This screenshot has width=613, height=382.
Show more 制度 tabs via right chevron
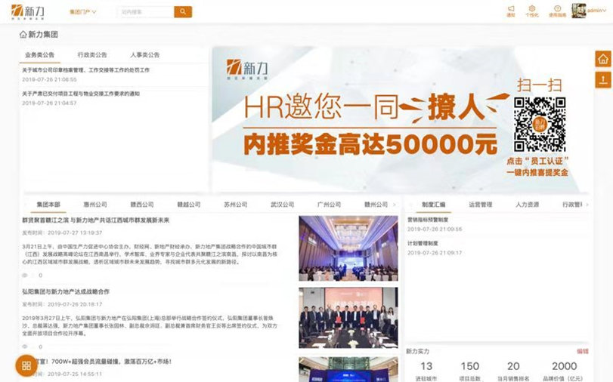tap(587, 205)
